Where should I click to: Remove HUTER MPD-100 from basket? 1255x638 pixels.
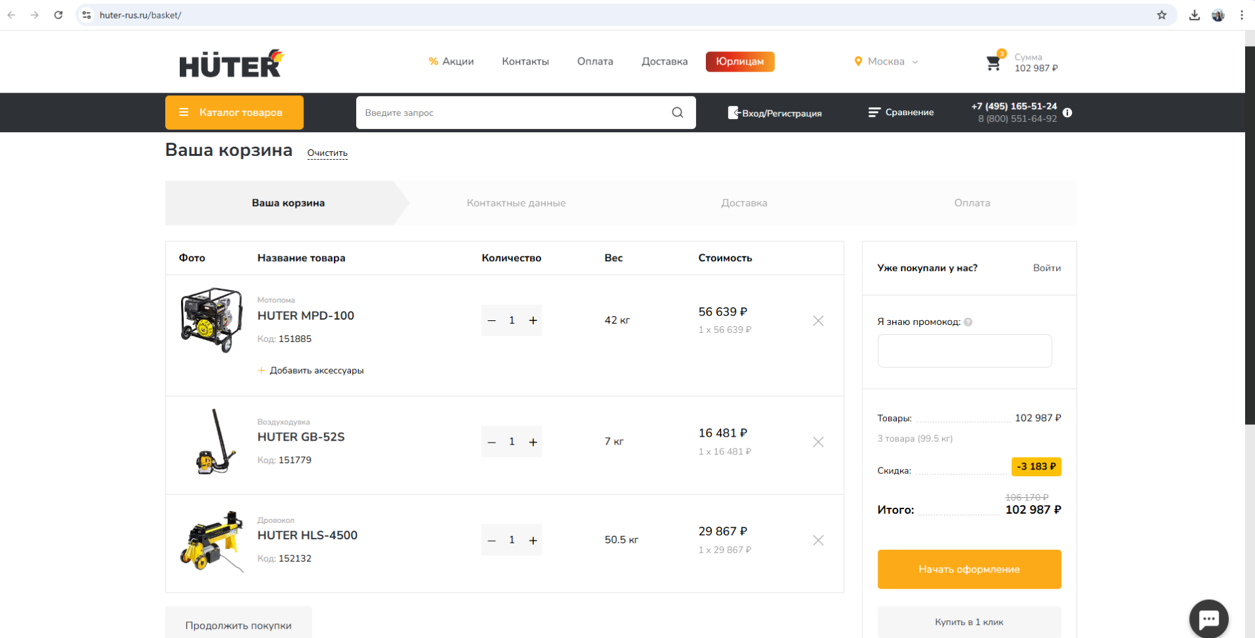(818, 320)
